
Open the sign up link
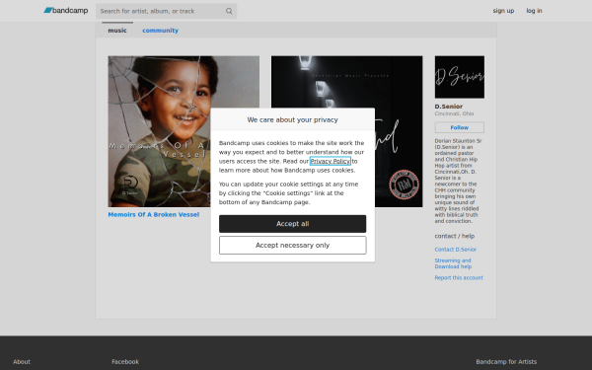[x=503, y=11]
